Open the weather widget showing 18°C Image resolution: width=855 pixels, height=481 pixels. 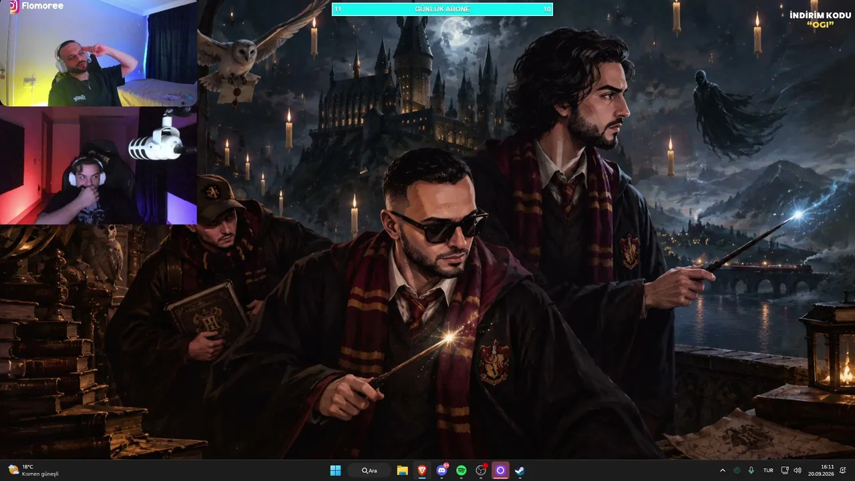(x=33, y=470)
